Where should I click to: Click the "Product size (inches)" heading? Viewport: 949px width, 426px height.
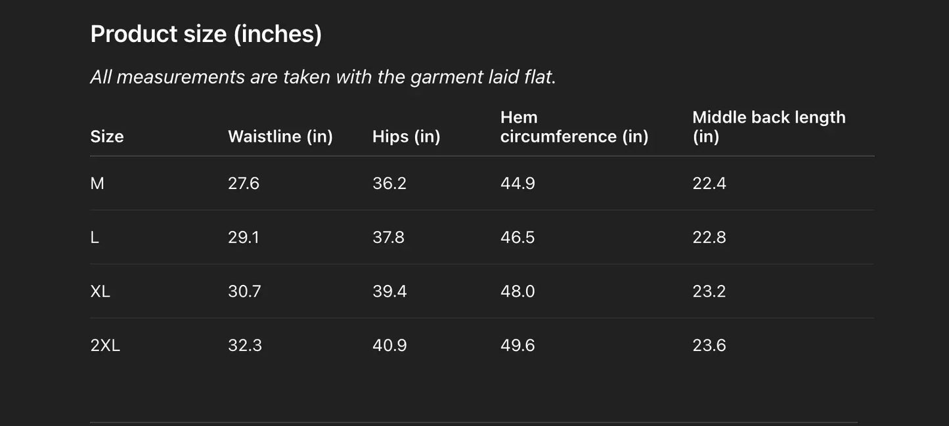(206, 34)
